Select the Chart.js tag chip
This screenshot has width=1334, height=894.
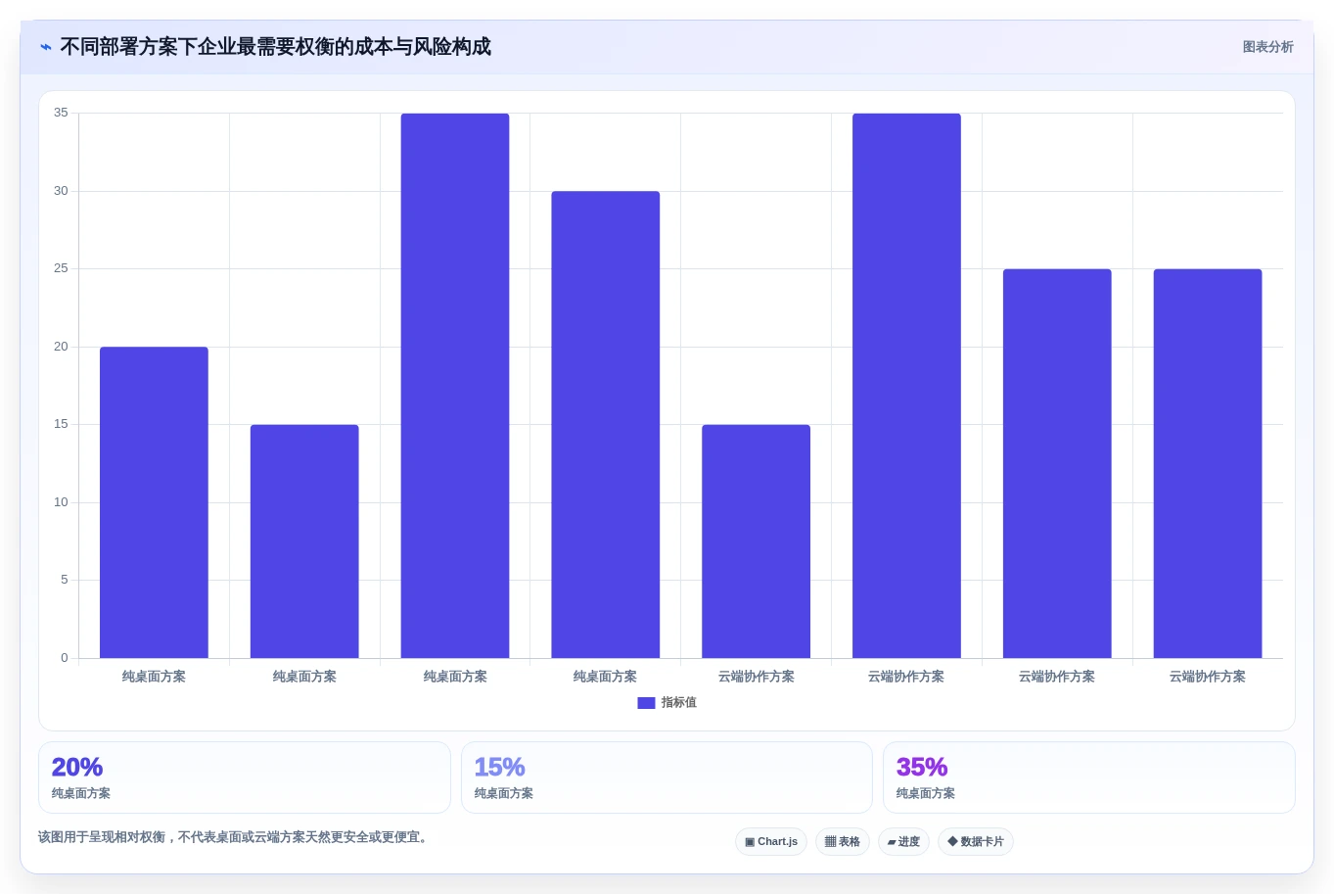(771, 842)
